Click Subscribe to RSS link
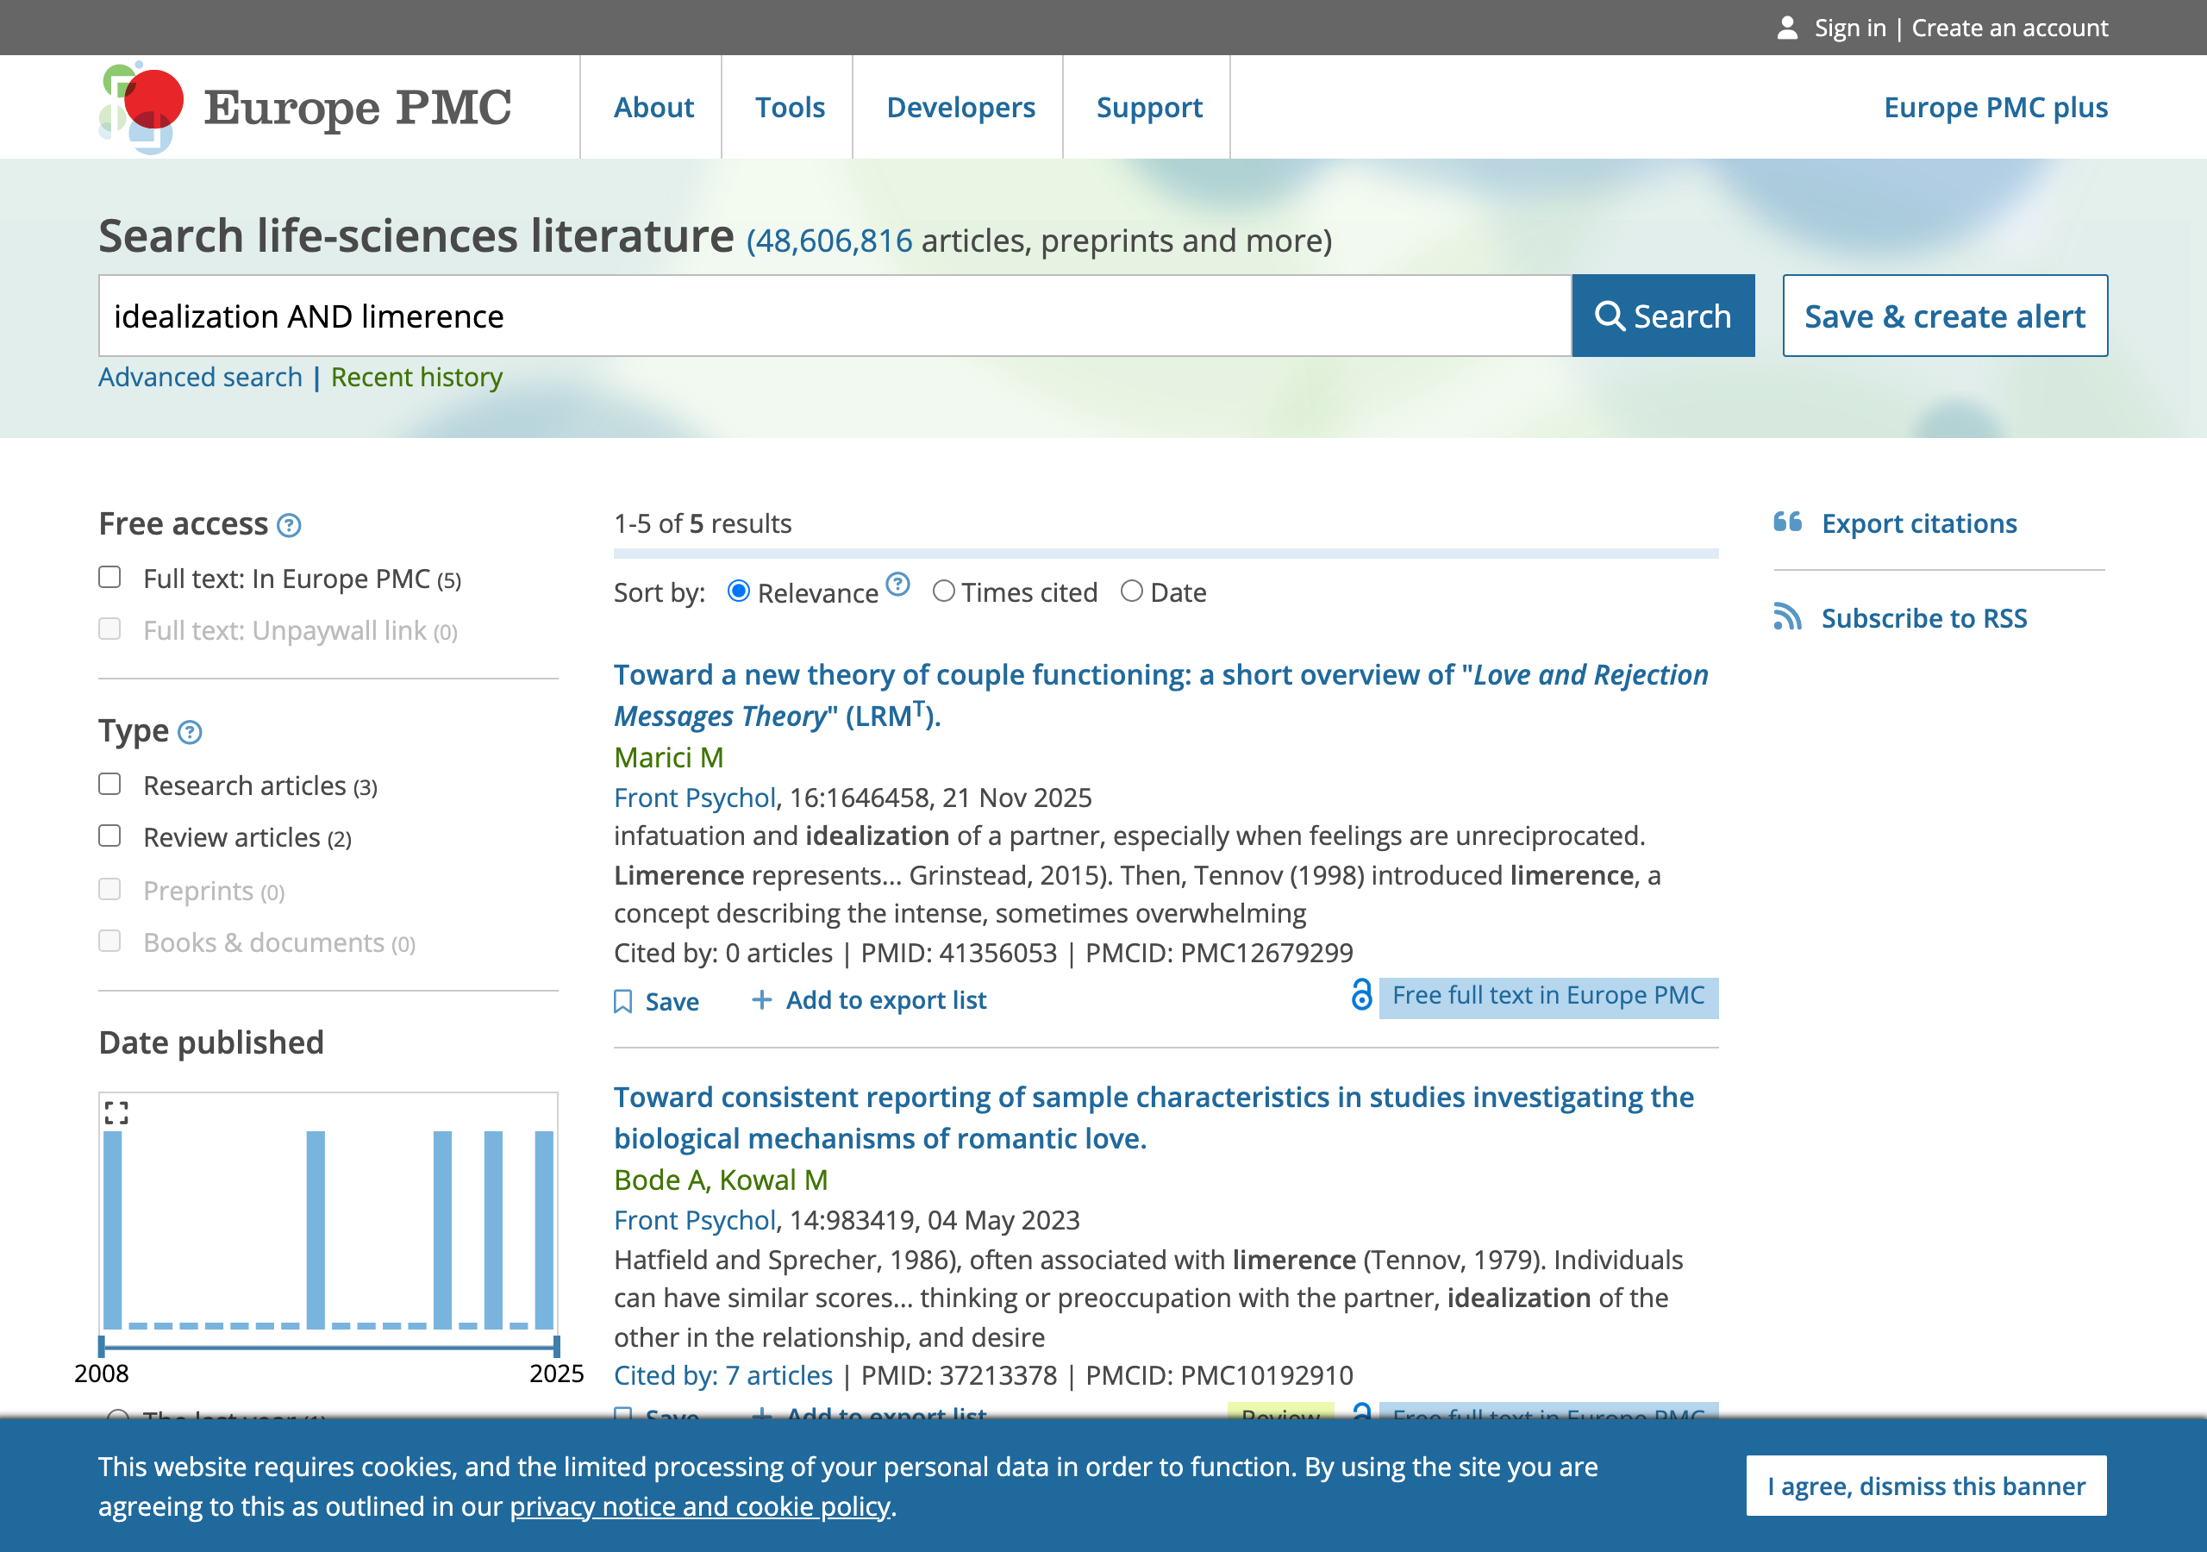Viewport: 2207px width, 1552px height. click(x=1924, y=618)
